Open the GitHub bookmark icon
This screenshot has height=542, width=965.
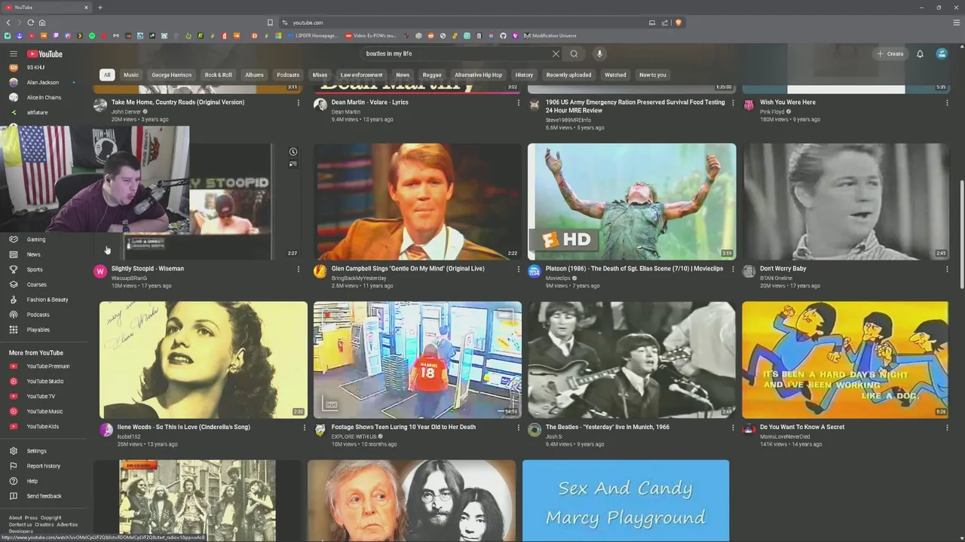503,35
